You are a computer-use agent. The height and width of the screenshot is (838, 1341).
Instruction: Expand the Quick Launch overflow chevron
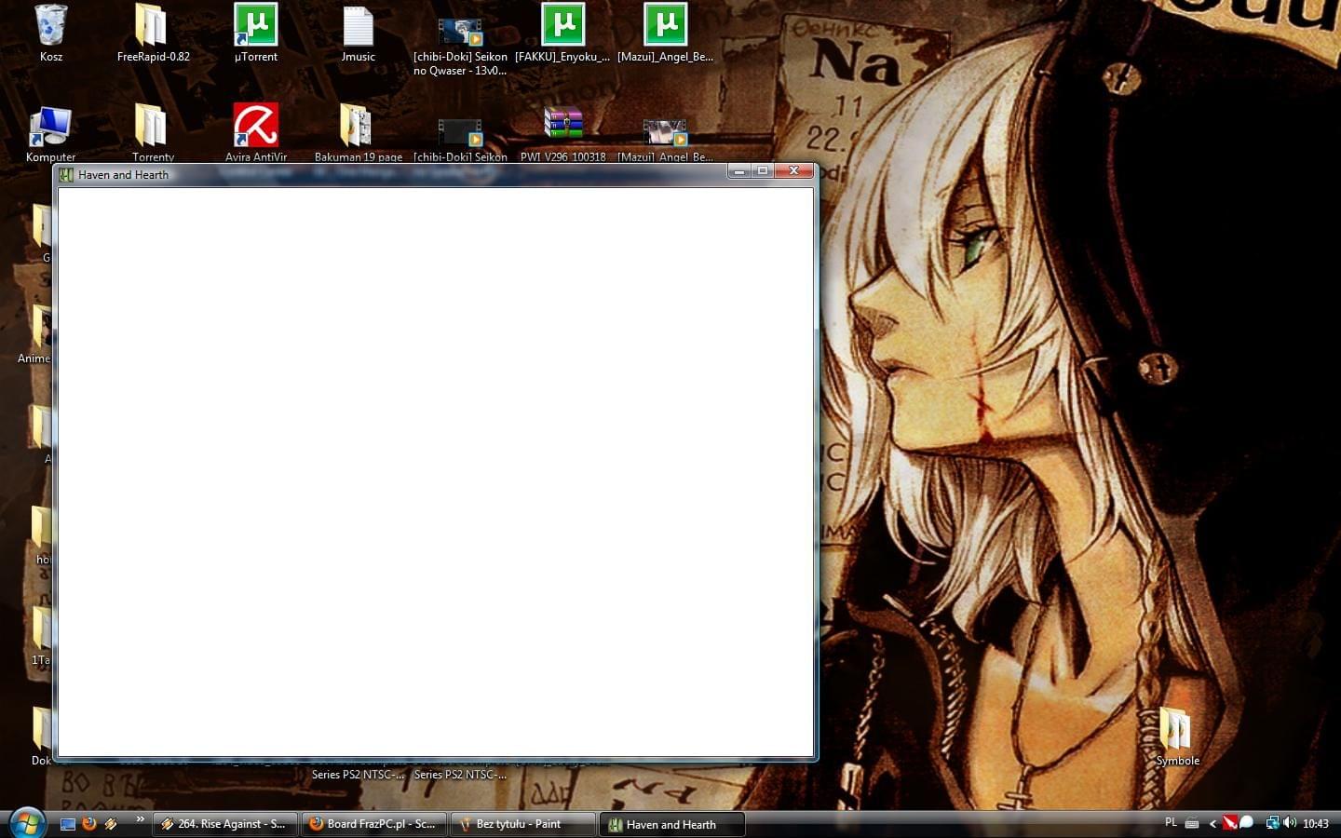coord(141,819)
